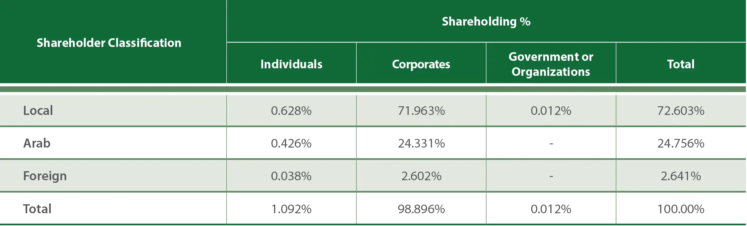This screenshot has width=747, height=226.
Task: Select the blacked-out cell directly below 71.963%
Action: pyautogui.click(x=421, y=143)
